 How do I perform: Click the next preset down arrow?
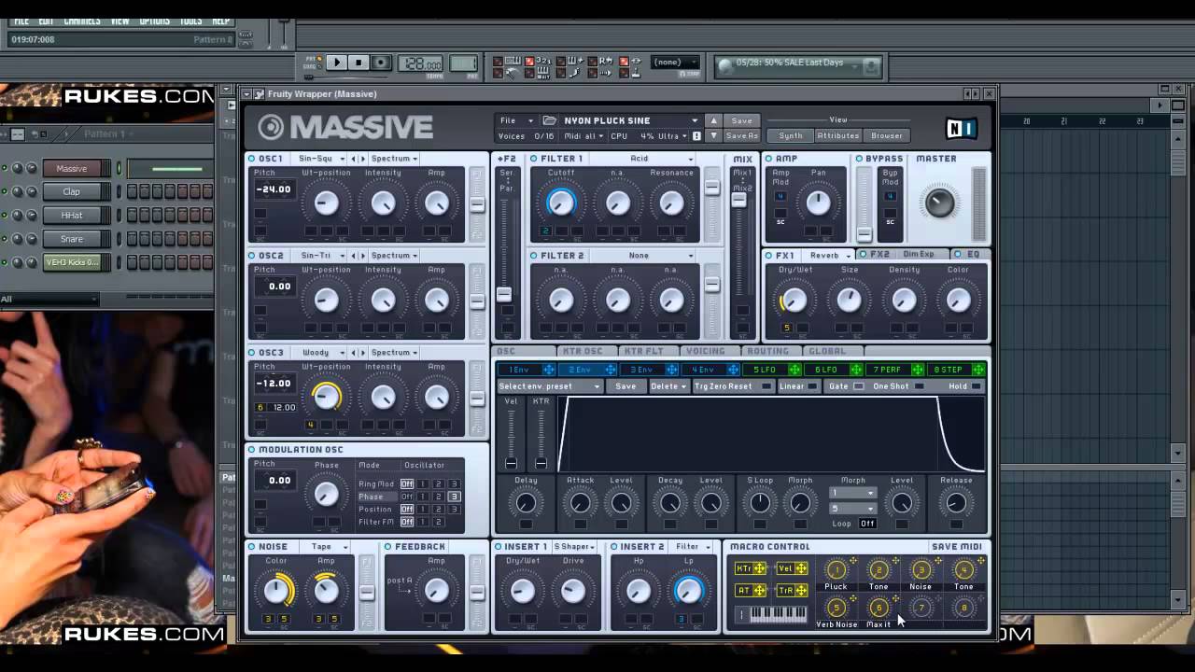point(714,135)
